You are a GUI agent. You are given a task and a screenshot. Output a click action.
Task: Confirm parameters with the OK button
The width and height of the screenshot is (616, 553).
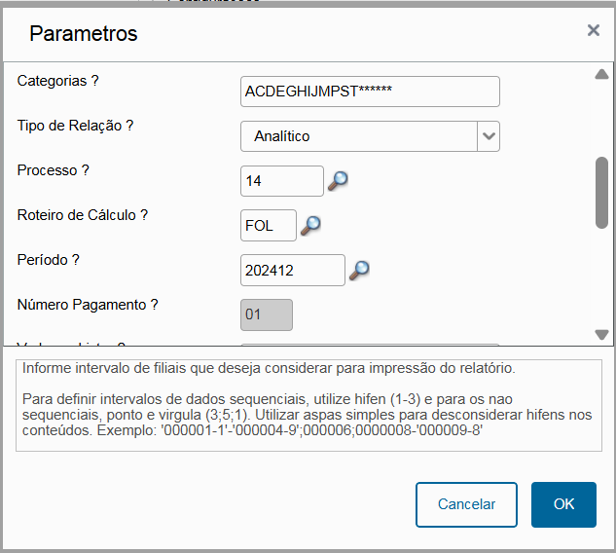(563, 504)
